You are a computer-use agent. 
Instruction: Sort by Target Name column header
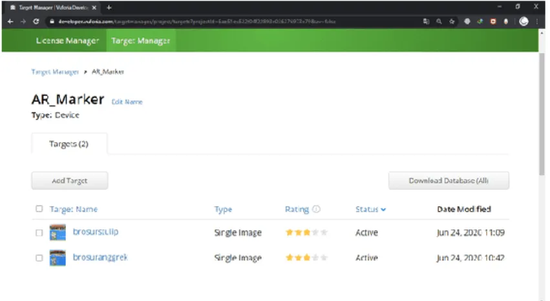pyautogui.click(x=74, y=209)
